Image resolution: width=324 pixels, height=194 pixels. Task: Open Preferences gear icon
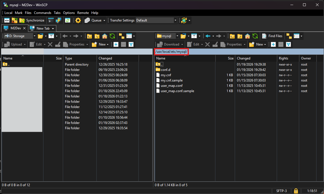coord(78,20)
